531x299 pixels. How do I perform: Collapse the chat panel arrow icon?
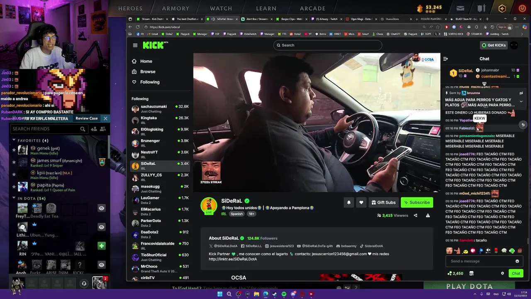[446, 59]
